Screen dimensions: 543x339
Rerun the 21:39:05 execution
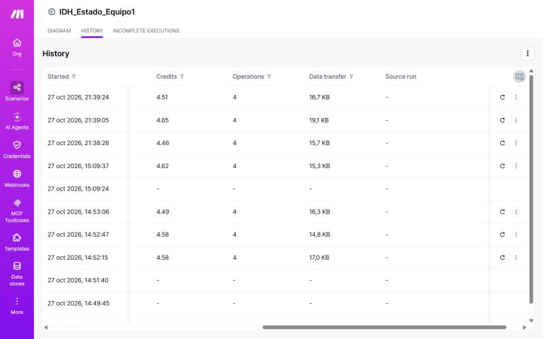502,120
